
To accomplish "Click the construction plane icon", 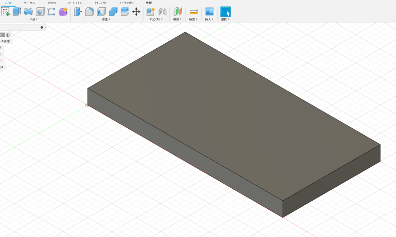I will [x=178, y=12].
